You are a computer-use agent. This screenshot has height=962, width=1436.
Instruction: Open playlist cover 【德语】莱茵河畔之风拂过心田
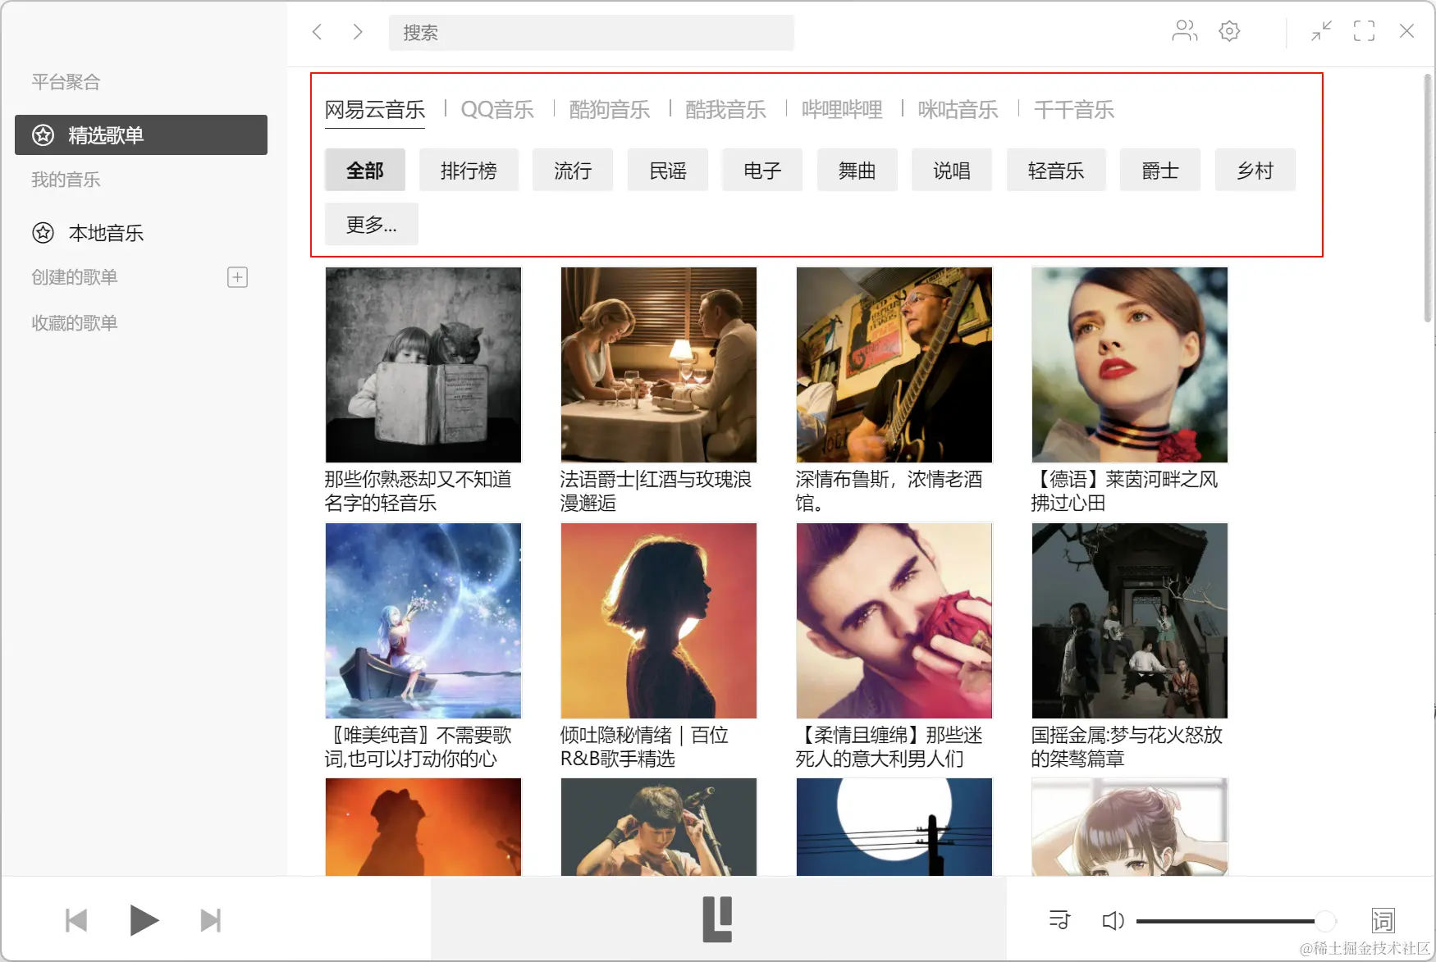[x=1130, y=365]
